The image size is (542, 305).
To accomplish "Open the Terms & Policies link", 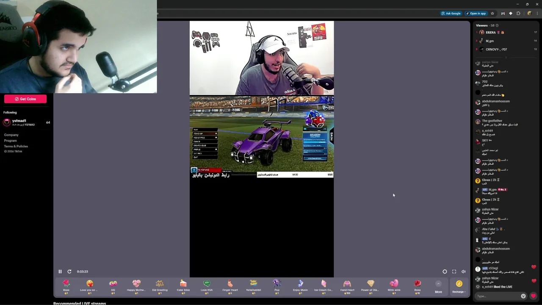I will pyautogui.click(x=16, y=146).
